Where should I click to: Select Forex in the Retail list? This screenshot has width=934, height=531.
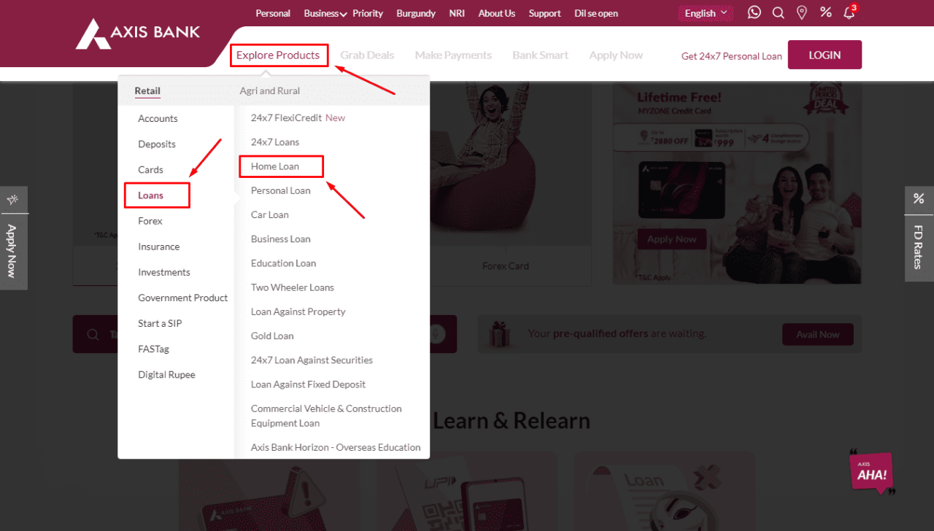click(150, 220)
